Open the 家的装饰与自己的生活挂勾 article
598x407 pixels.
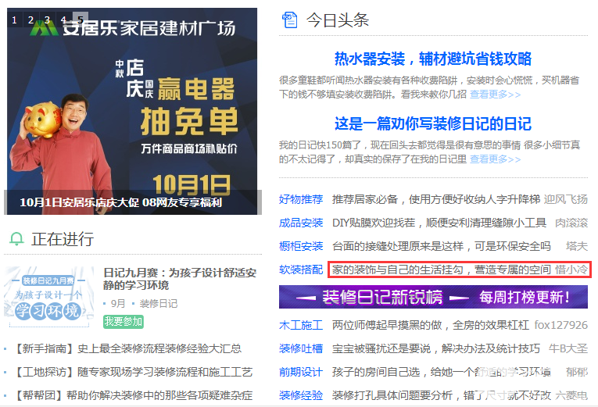(x=441, y=270)
